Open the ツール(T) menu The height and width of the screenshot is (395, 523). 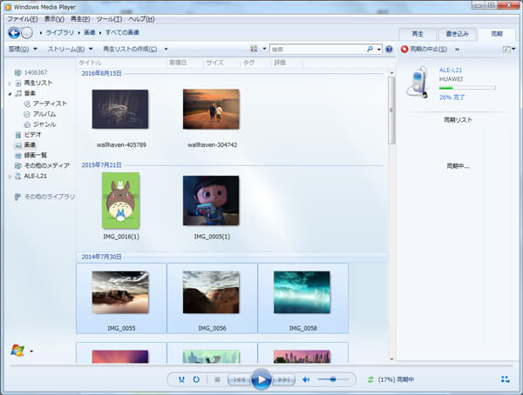(110, 19)
